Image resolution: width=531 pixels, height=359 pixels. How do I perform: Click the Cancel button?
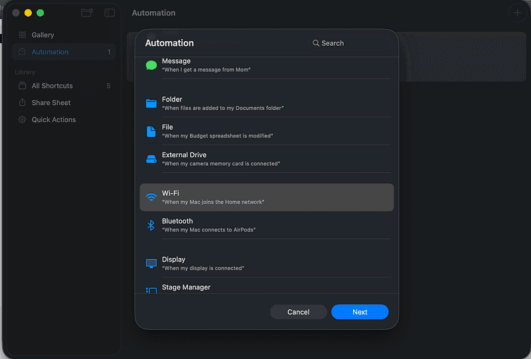tap(298, 312)
